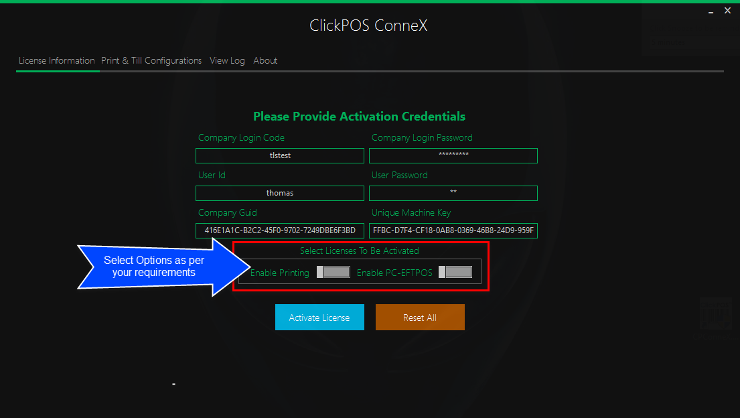Screen dimensions: 740x418
Task: Click the User Id label
Action: point(212,176)
